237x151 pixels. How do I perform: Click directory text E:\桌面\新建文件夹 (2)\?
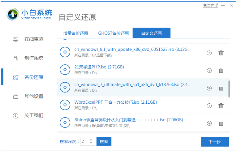111,126
